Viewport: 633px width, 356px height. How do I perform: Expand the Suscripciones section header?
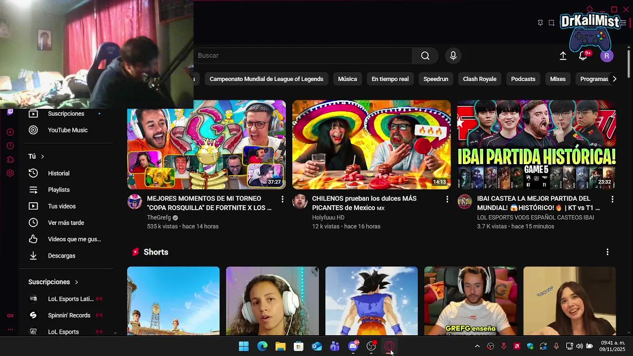pos(53,282)
